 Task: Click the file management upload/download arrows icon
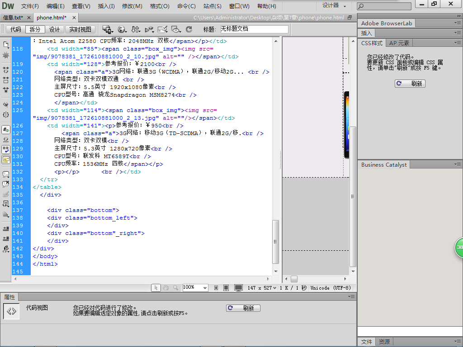pyautogui.click(x=135, y=29)
